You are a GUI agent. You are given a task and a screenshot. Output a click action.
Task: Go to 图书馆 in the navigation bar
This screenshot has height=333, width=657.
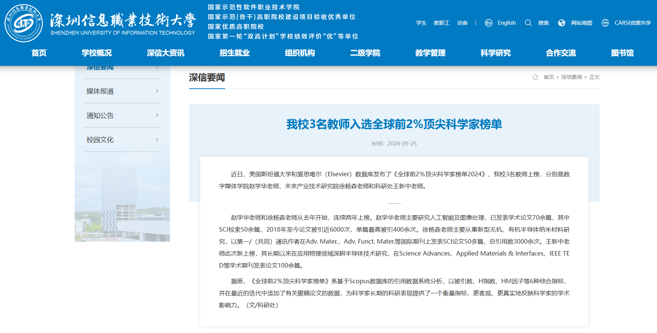(x=622, y=53)
